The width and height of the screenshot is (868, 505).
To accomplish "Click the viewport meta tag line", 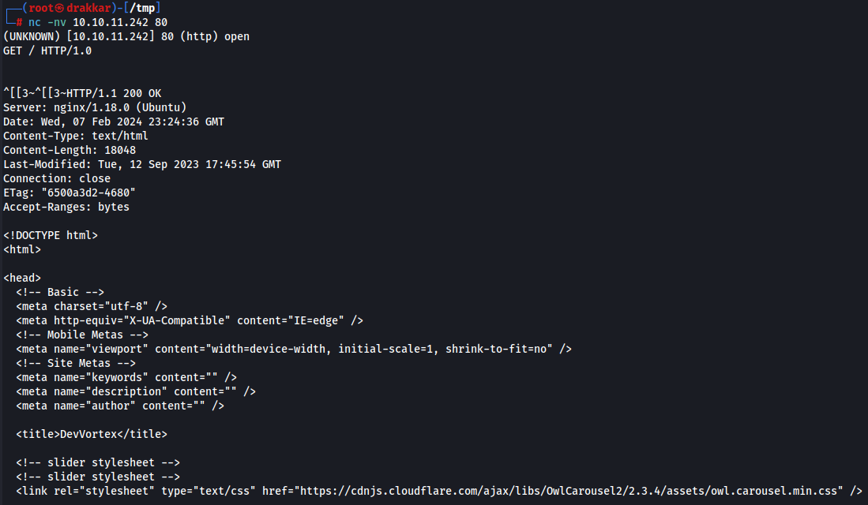I will point(294,349).
